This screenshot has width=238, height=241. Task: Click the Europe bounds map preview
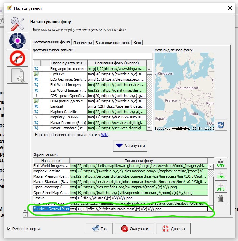coord(184,92)
